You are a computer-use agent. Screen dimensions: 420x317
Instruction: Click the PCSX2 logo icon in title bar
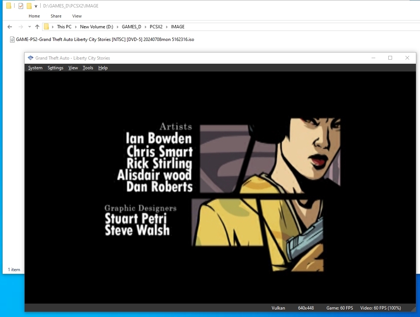click(31, 58)
